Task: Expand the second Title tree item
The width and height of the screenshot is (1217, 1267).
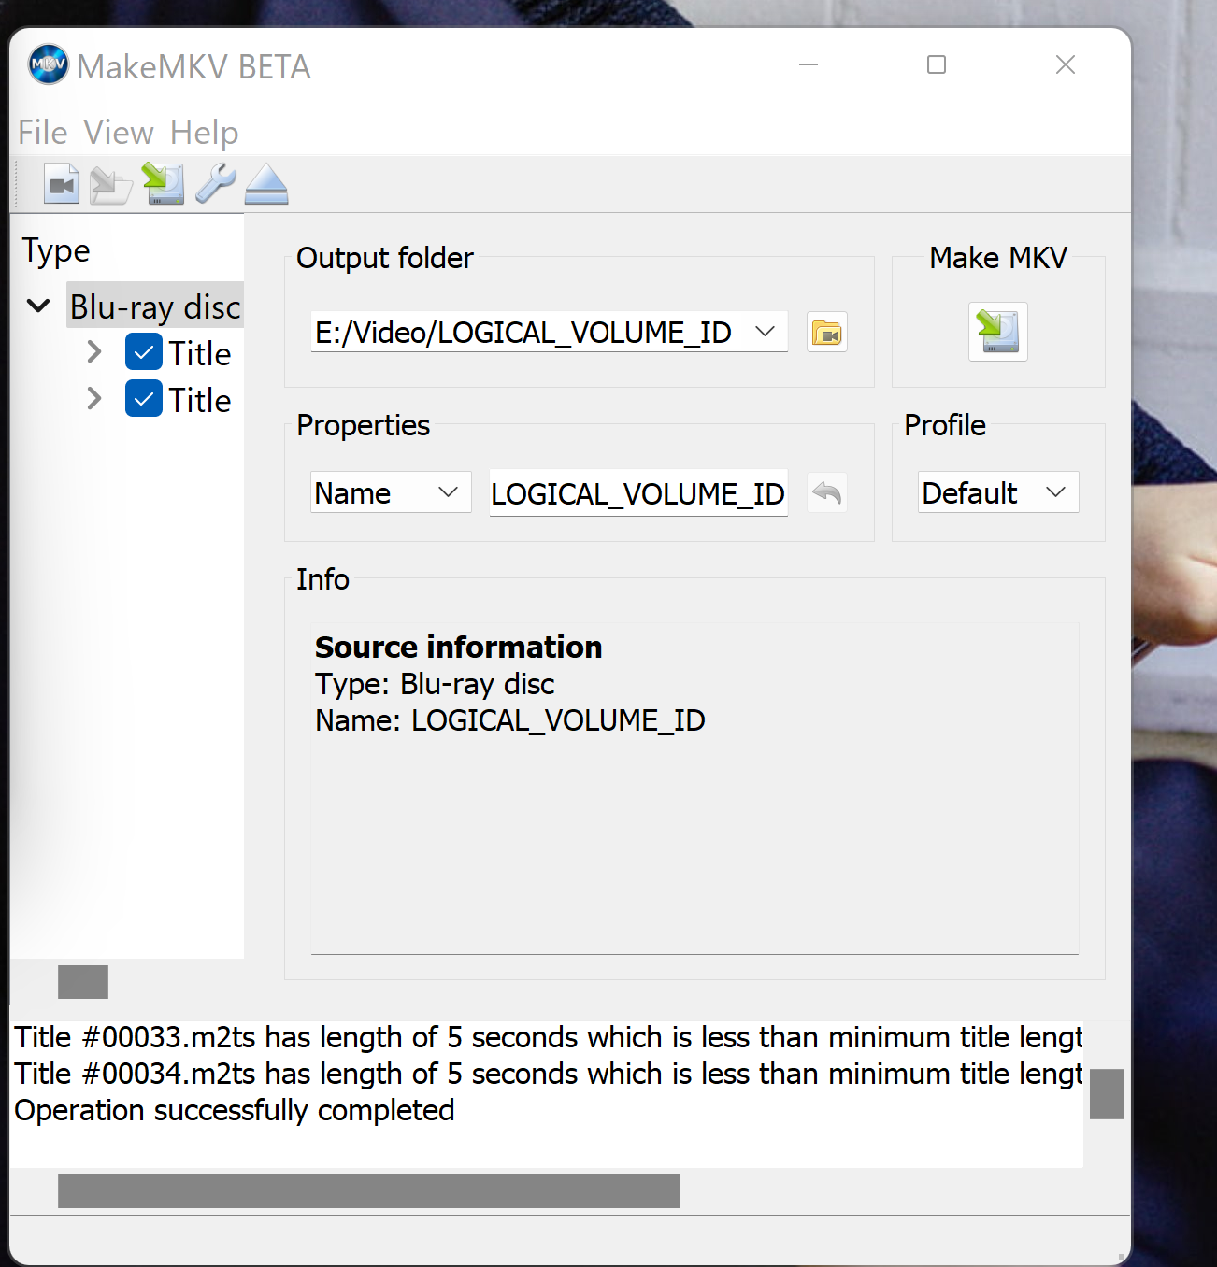Action: coord(94,399)
